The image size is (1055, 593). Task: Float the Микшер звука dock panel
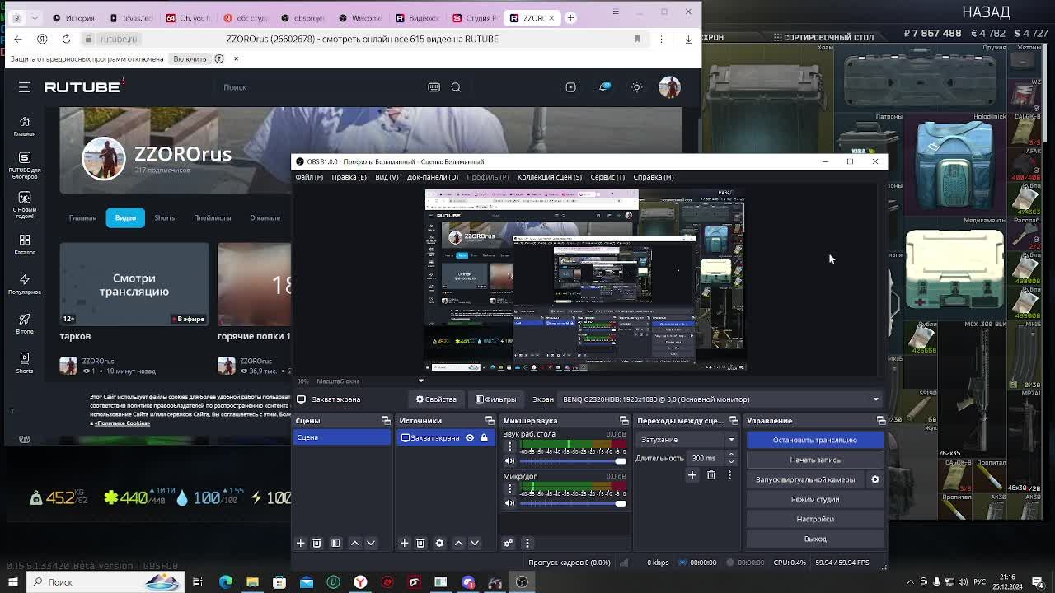pos(624,421)
